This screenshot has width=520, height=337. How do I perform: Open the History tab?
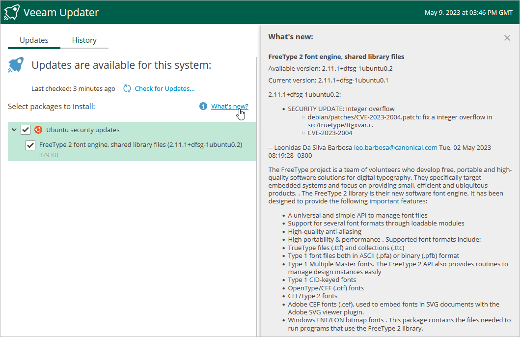pos(84,40)
